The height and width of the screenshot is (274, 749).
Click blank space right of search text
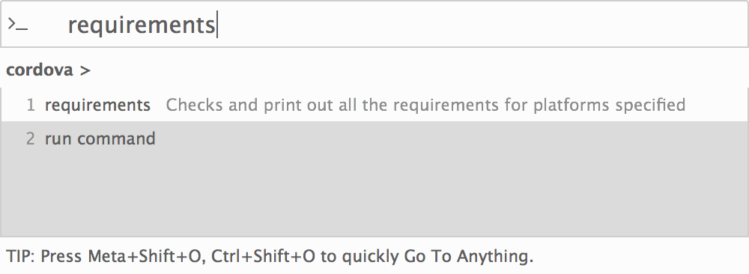[x=482, y=25]
